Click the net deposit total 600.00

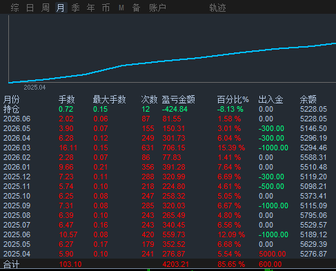(x=270, y=264)
